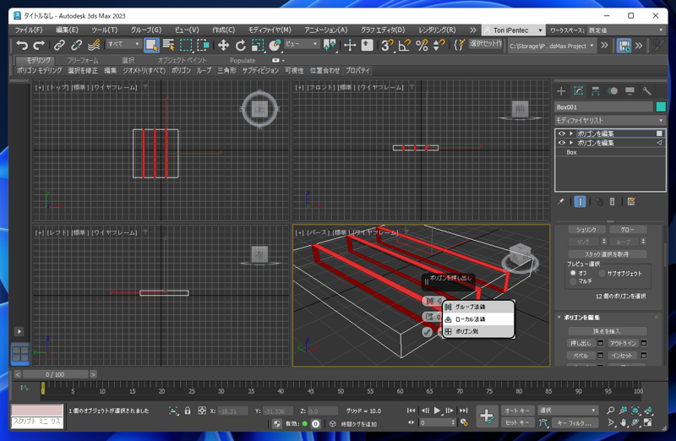This screenshot has height=441, width=676.
Task: Open the Display command panel tab
Action: 630,91
